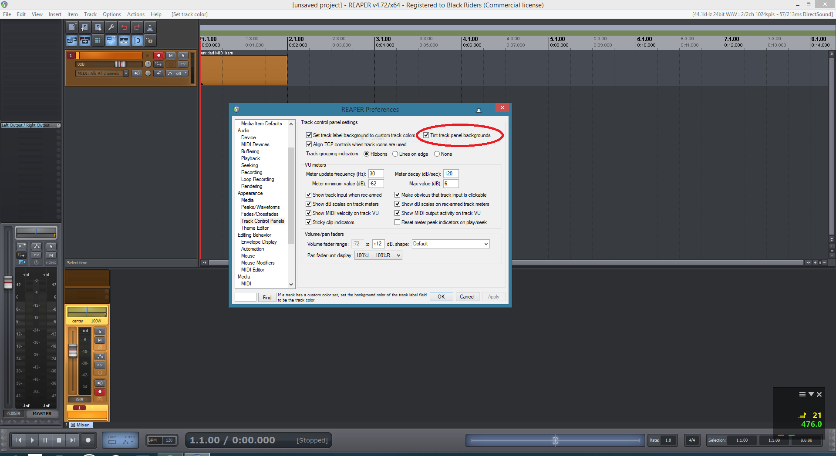Open the FX button on track 1

(183, 64)
